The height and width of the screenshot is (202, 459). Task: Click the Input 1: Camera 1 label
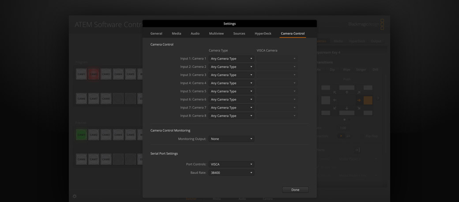[193, 59]
